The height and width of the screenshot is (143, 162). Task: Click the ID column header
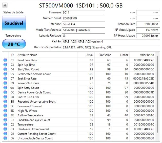tap(12, 55)
